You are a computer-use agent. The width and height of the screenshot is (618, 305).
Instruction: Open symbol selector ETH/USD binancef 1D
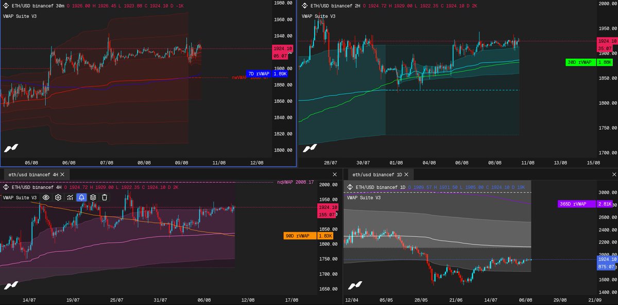381,188
